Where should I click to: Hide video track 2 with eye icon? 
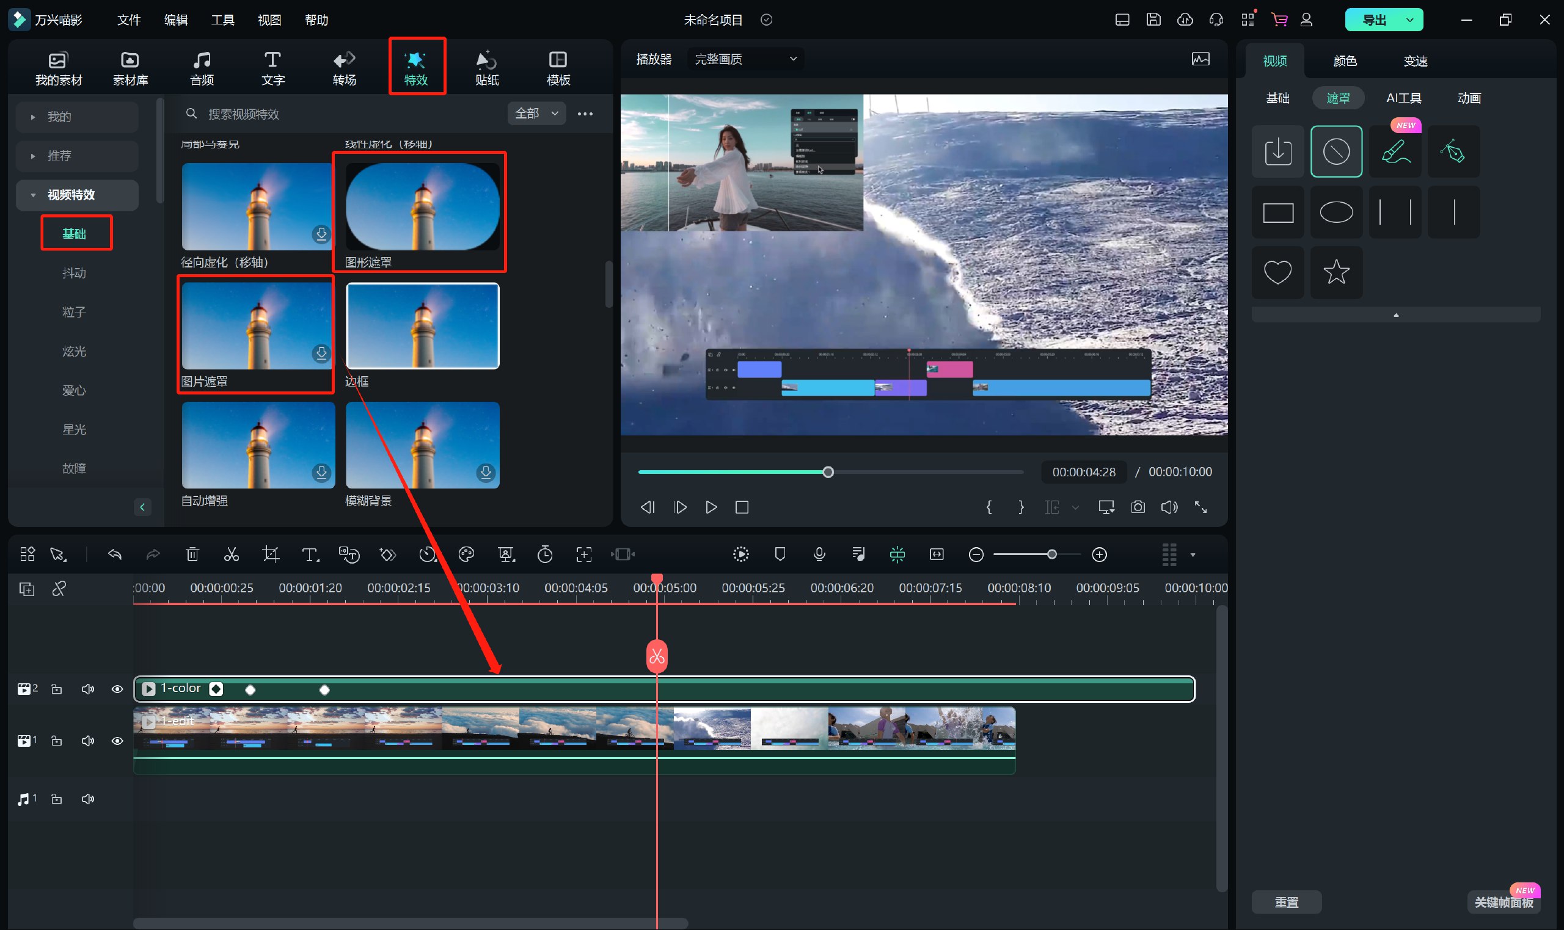coord(117,689)
